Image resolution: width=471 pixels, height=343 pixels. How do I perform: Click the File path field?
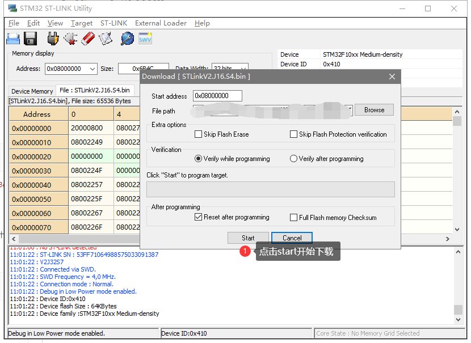[272, 111]
